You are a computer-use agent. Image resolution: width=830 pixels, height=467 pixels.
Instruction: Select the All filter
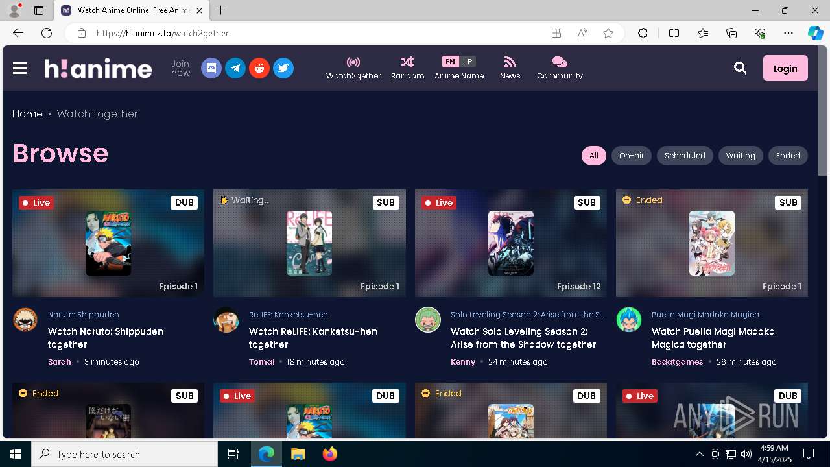click(594, 156)
